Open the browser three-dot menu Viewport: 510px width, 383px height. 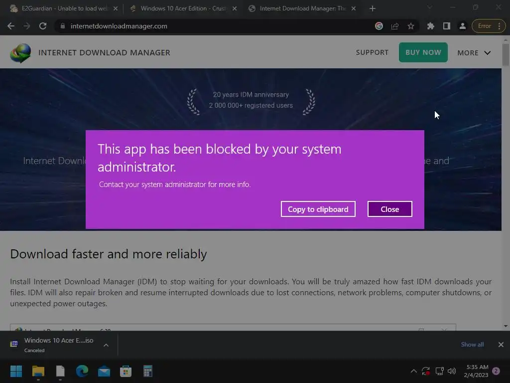pyautogui.click(x=499, y=26)
